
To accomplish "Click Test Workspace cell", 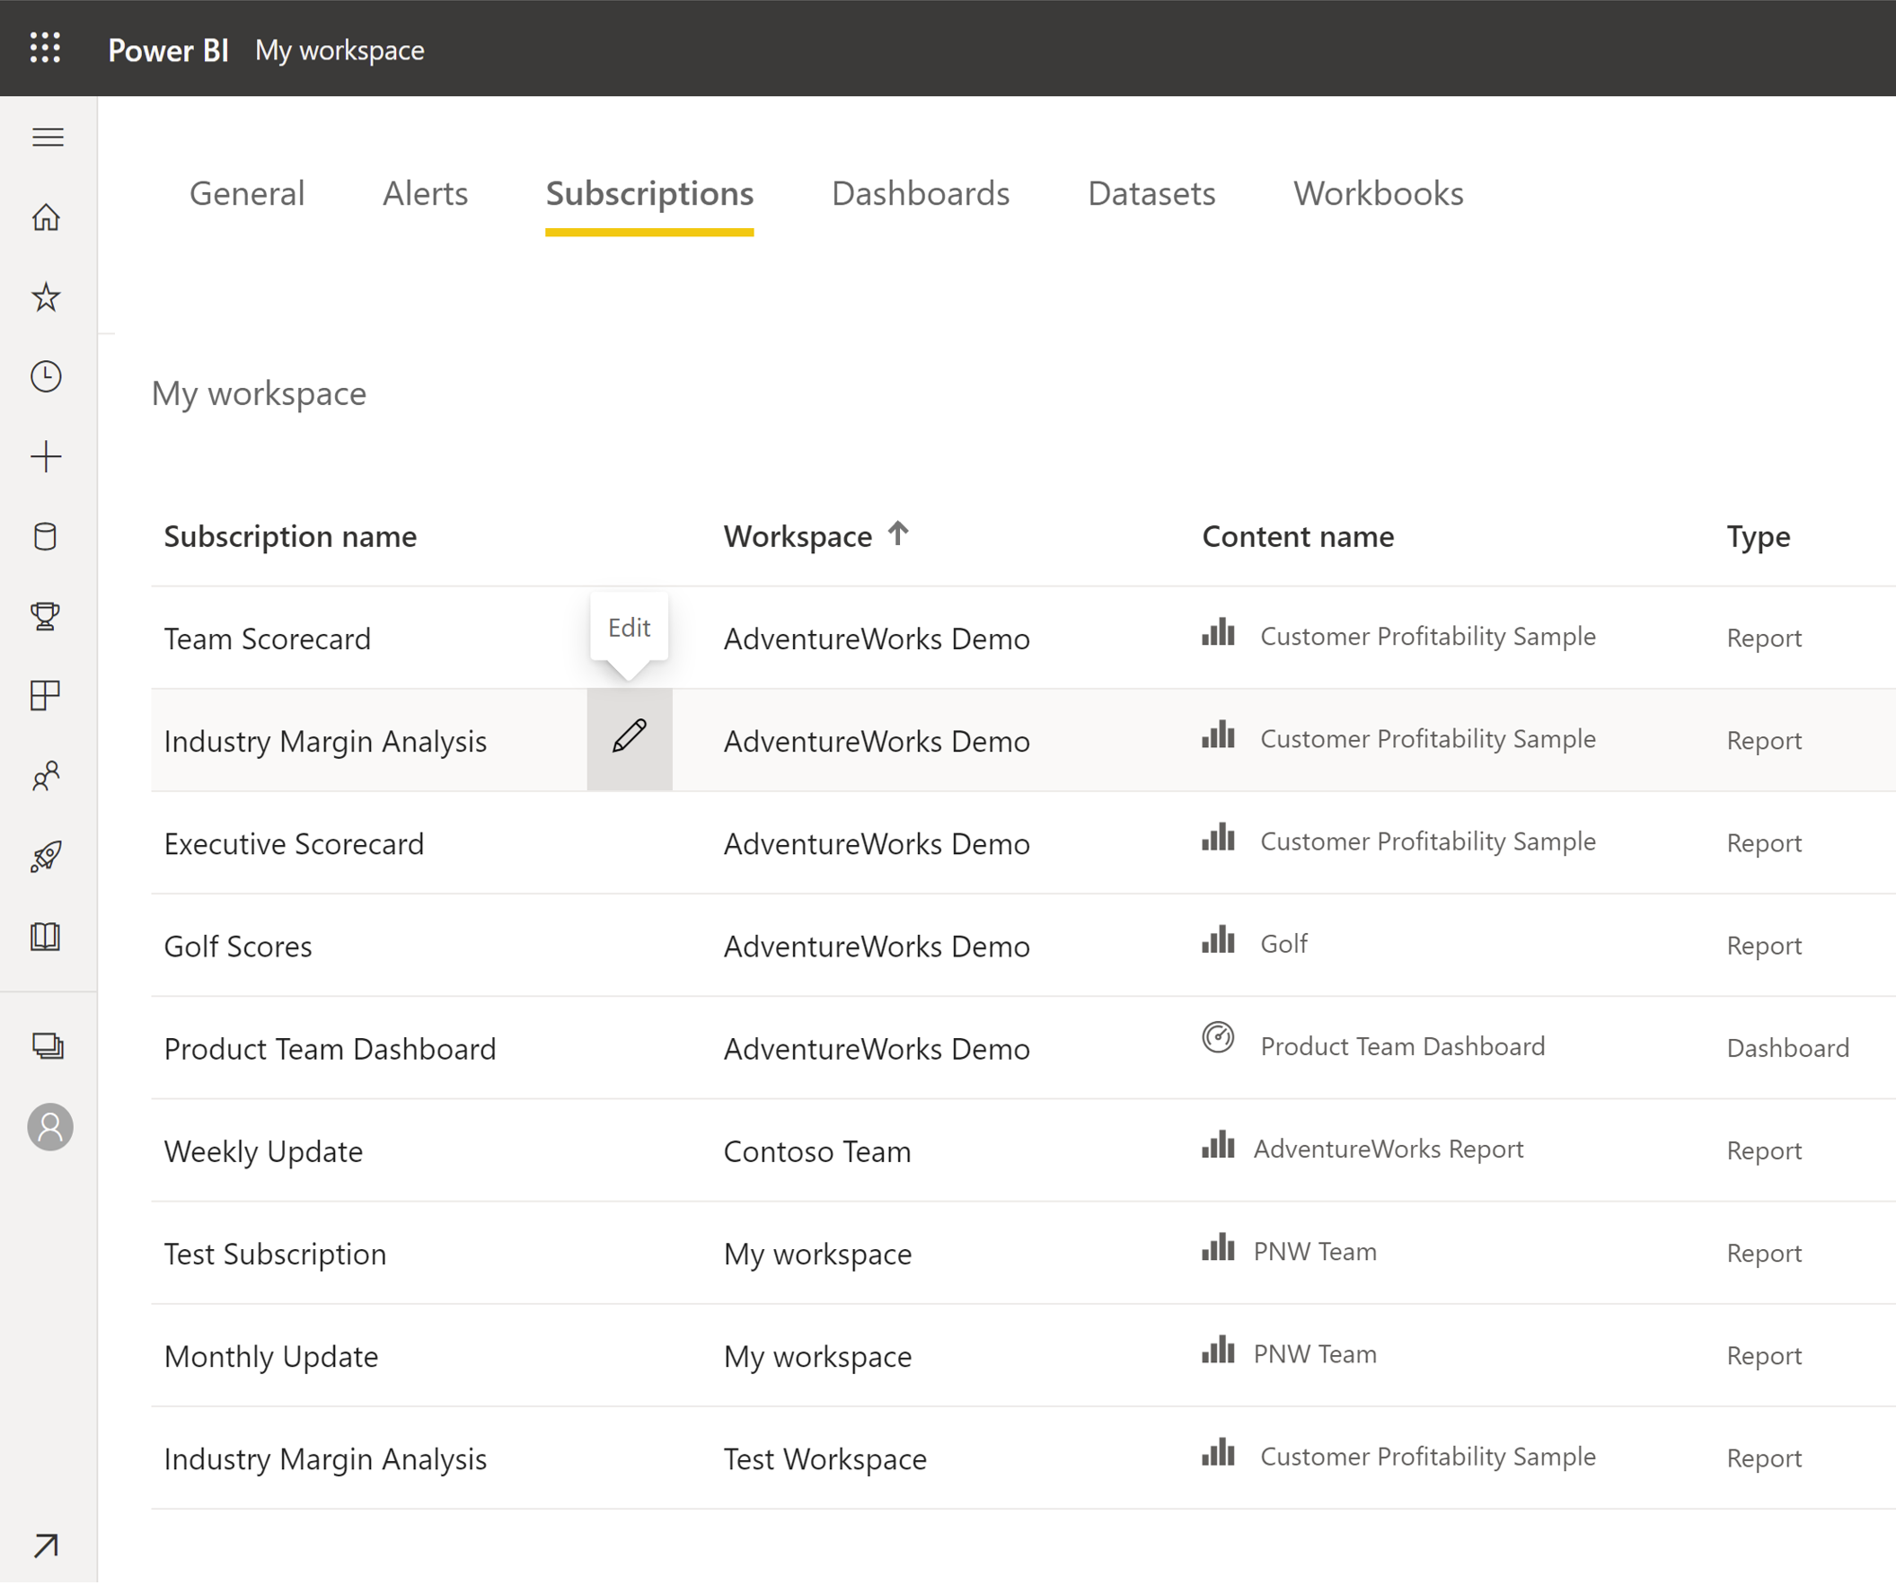I will (825, 1460).
